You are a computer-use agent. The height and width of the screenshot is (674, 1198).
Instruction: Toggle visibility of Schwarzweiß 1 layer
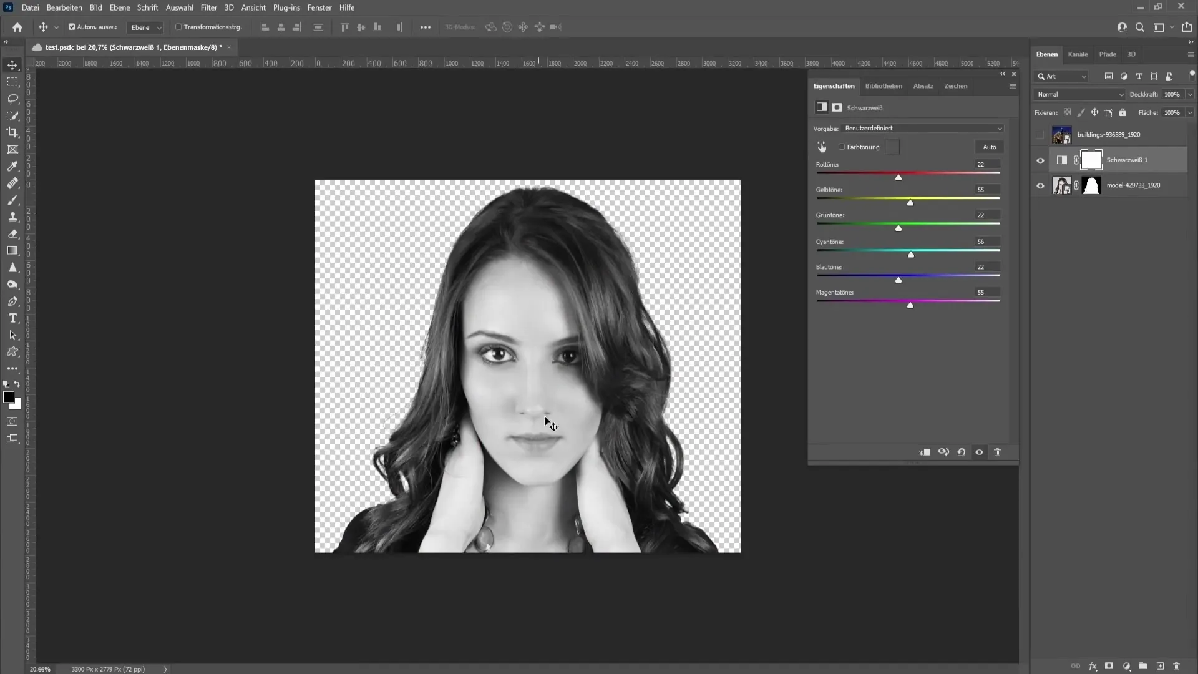point(1039,160)
